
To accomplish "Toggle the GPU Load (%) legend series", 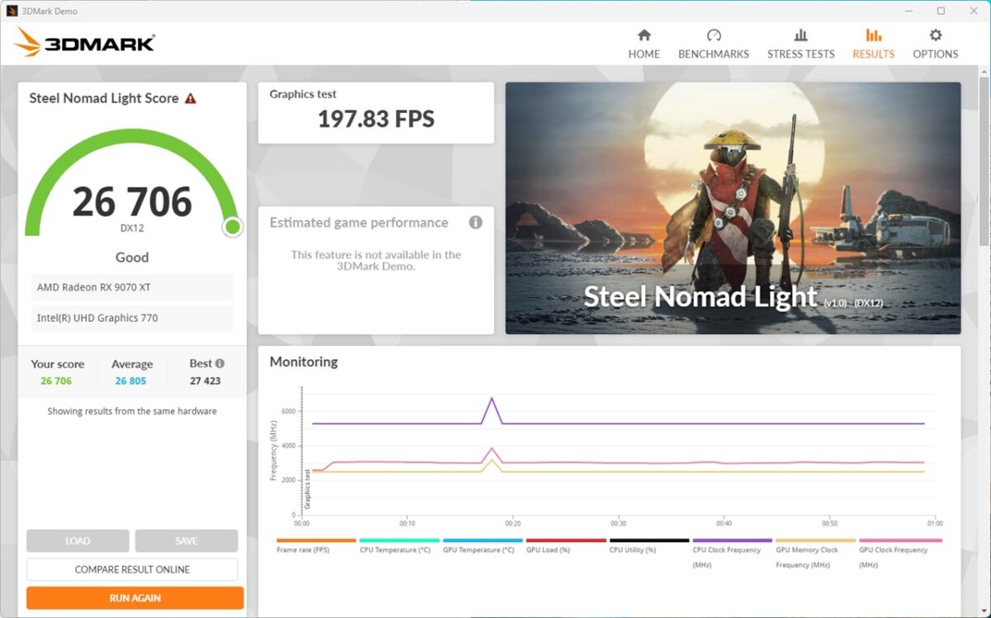I will pyautogui.click(x=548, y=550).
